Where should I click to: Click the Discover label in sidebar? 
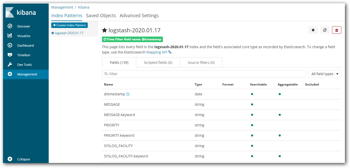pos(24,26)
